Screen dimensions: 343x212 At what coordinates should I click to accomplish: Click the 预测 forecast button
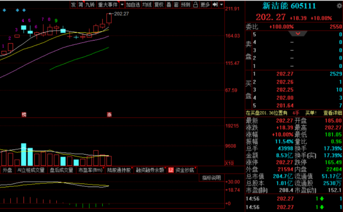click(x=186, y=5)
